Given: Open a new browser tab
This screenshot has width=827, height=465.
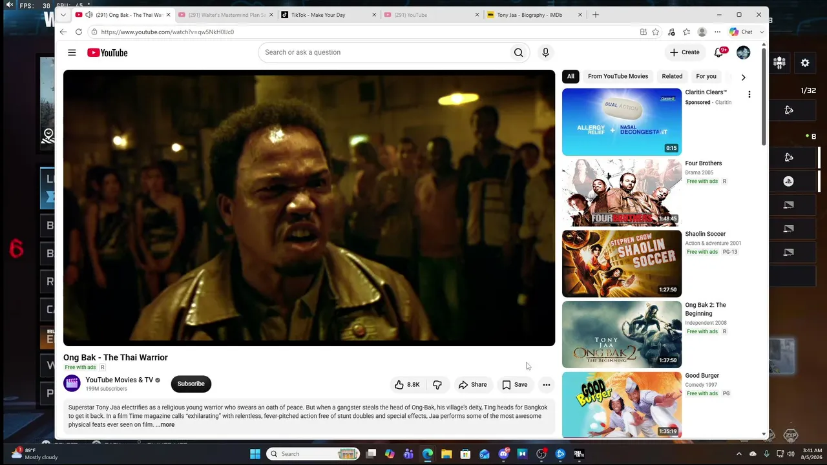Looking at the screenshot, I should pyautogui.click(x=596, y=15).
